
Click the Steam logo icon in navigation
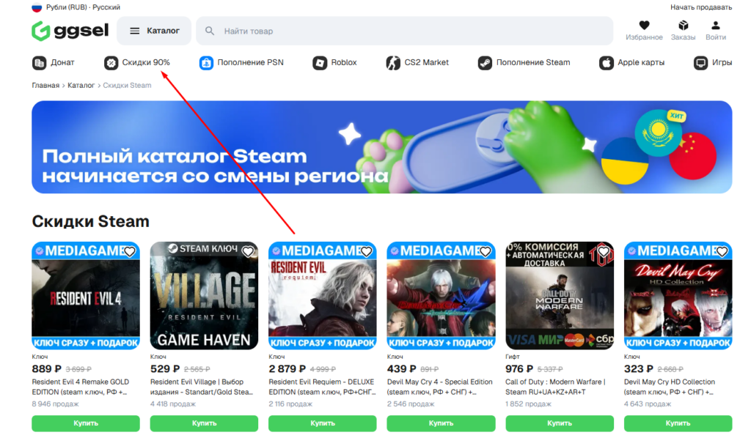[486, 63]
